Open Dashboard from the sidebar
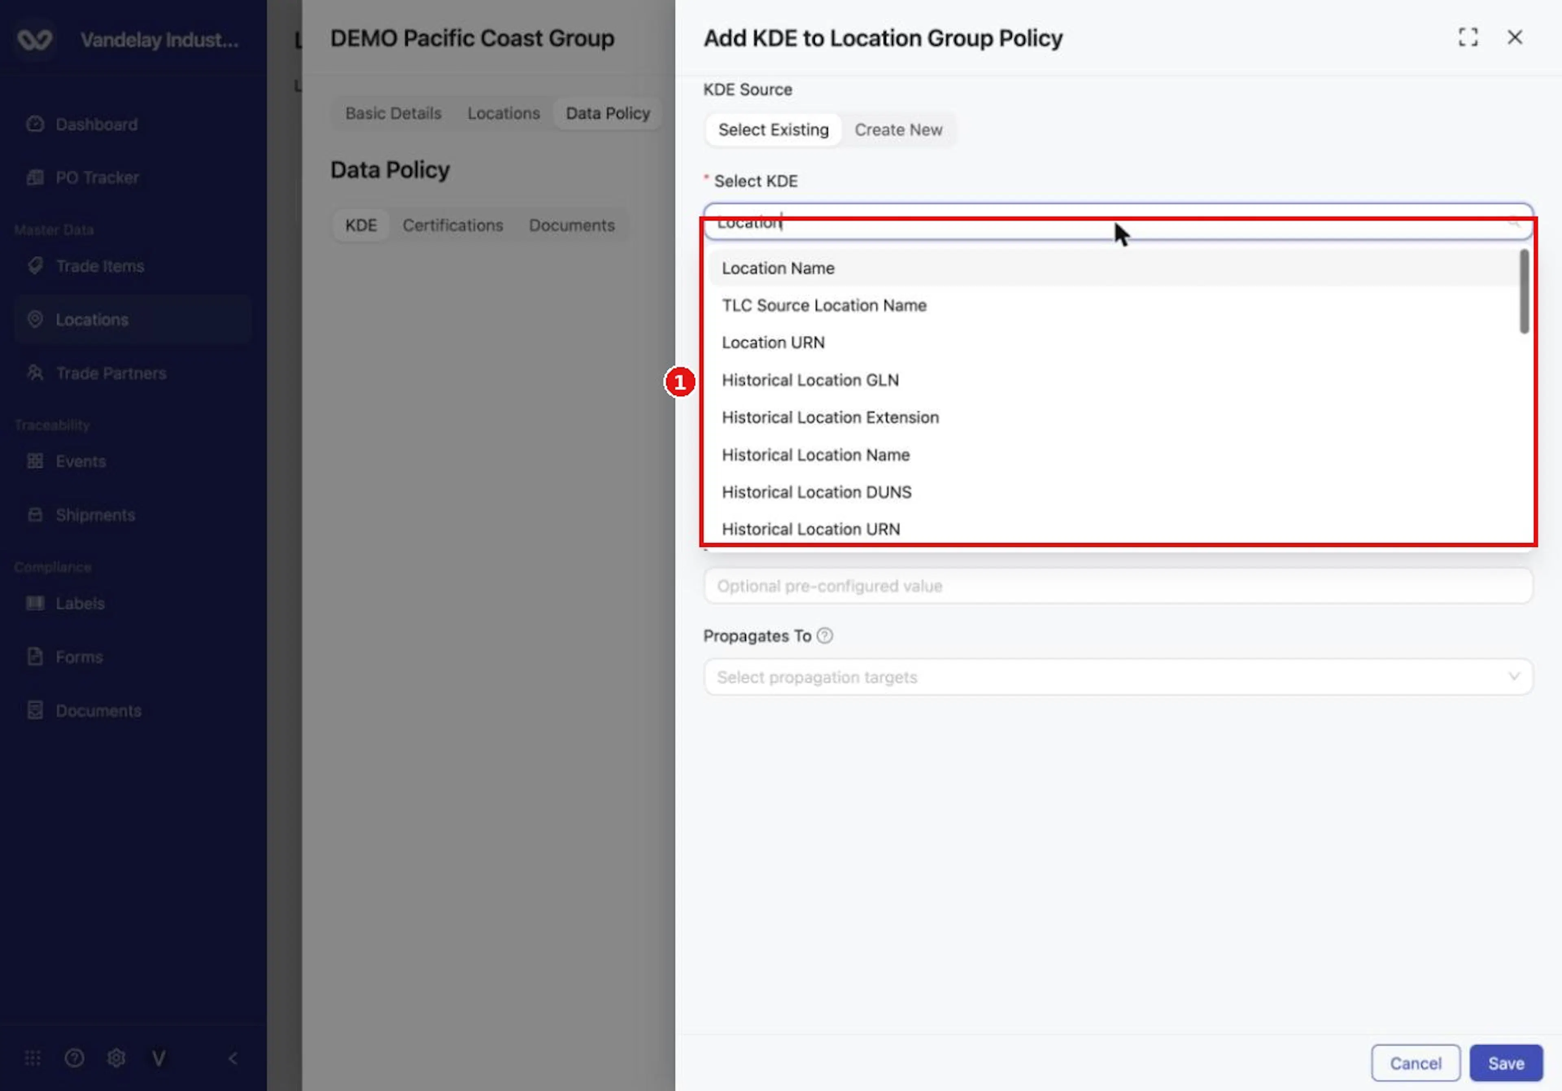1562x1091 pixels. 96,124
